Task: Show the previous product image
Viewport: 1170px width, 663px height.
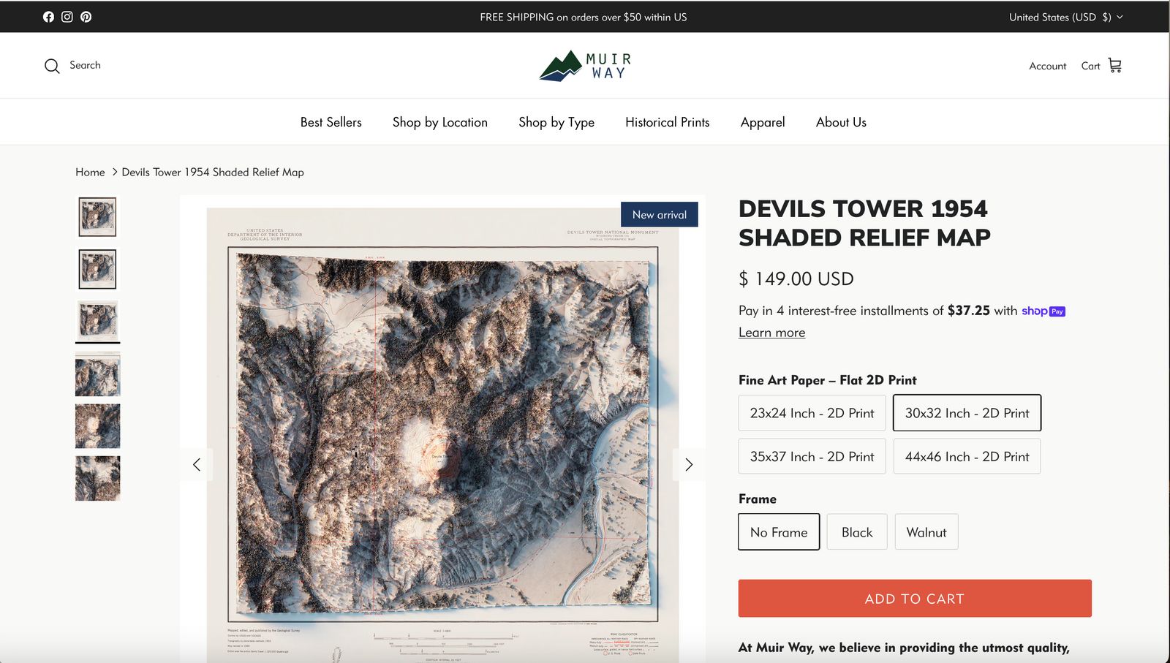Action: [x=197, y=465]
